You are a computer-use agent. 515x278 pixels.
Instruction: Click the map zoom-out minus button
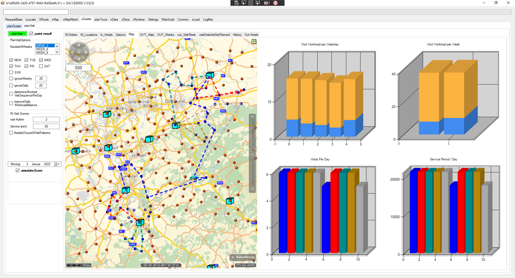point(252,189)
